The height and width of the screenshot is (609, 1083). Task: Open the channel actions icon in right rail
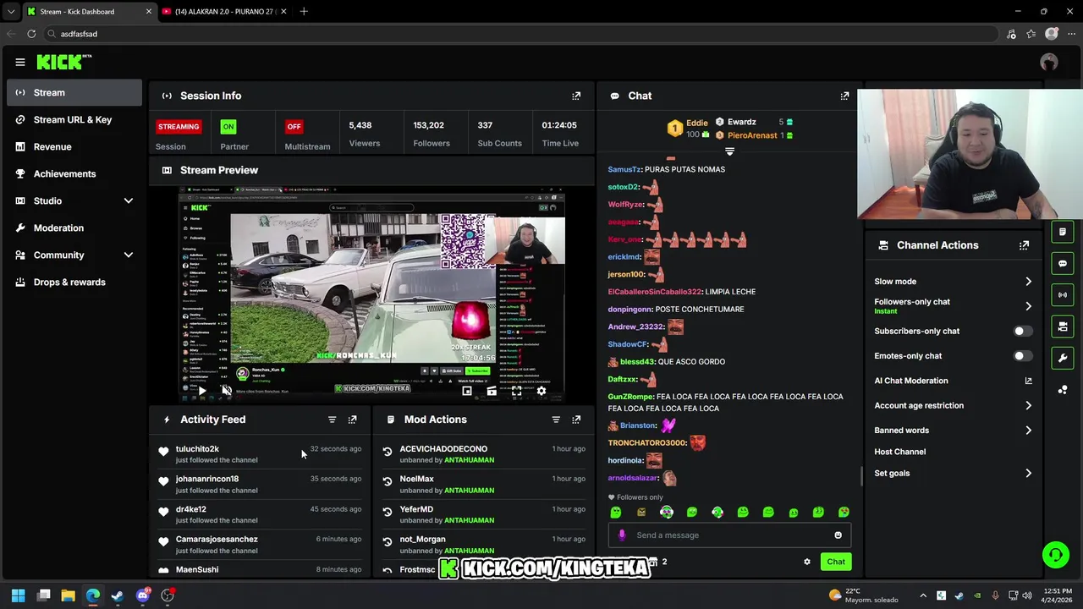(x=1063, y=326)
